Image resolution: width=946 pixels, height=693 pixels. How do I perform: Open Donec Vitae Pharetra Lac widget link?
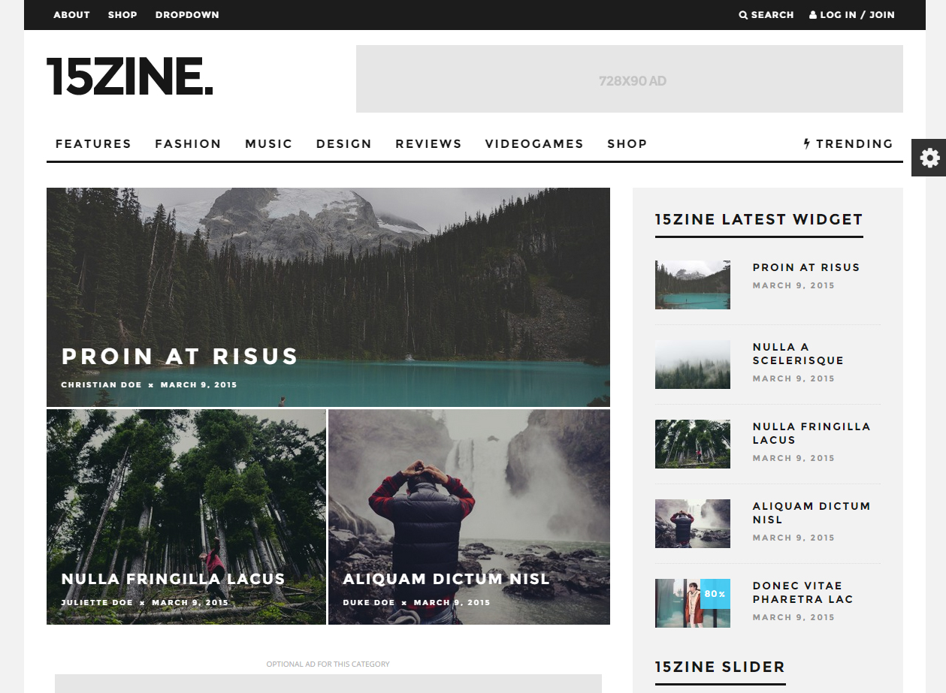802,592
